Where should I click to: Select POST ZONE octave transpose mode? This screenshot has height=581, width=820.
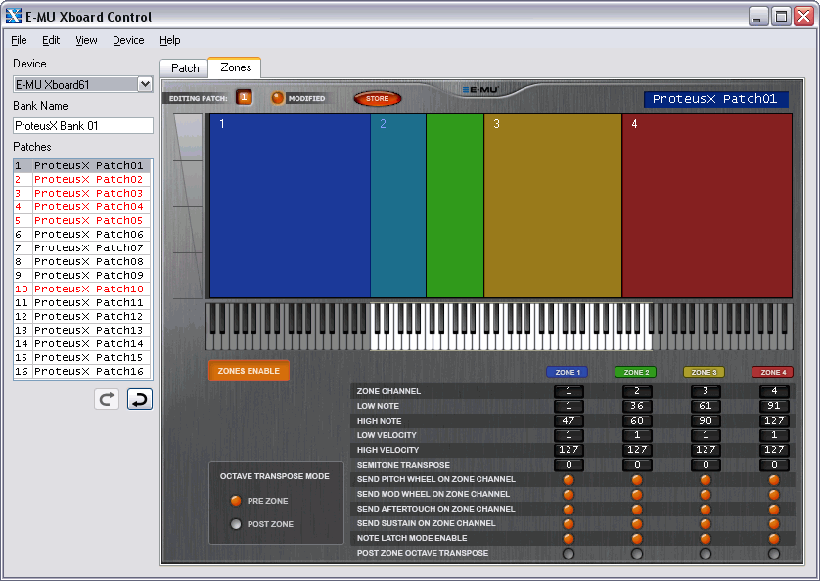236,524
